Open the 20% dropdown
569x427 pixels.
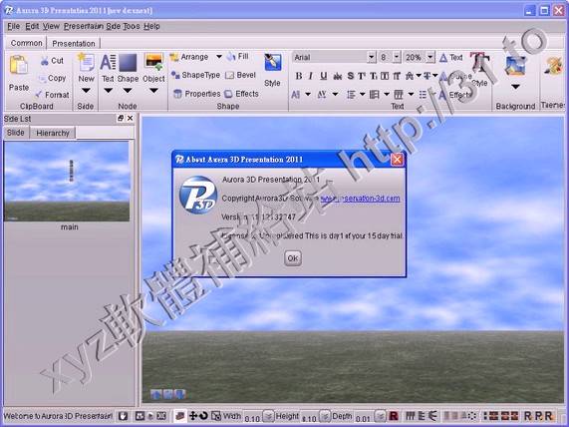(430, 58)
